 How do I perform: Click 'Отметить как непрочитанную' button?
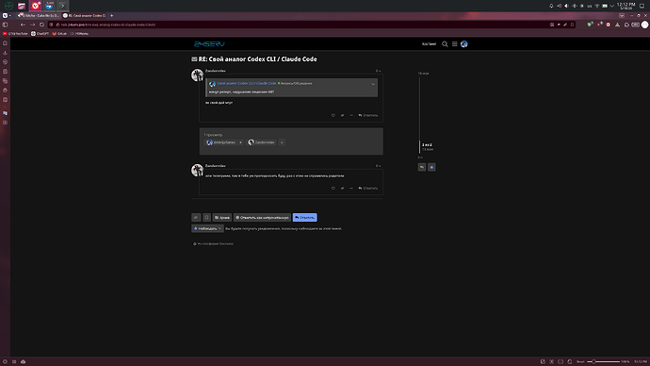click(x=262, y=218)
